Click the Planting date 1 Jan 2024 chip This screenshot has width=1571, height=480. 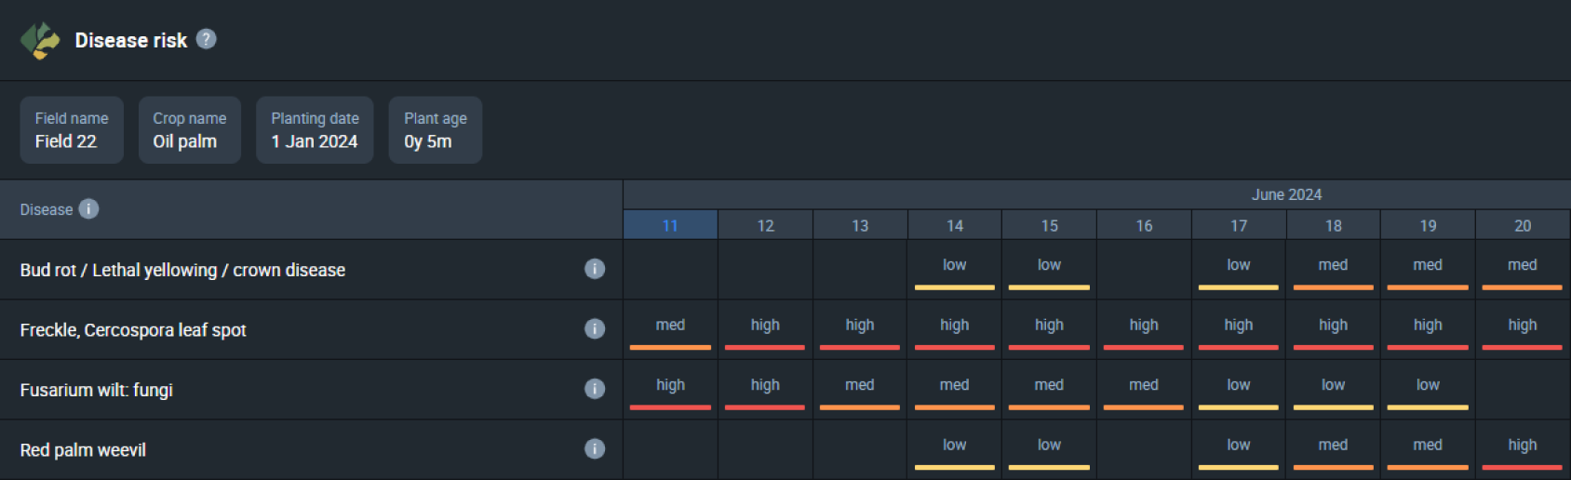pyautogui.click(x=315, y=130)
